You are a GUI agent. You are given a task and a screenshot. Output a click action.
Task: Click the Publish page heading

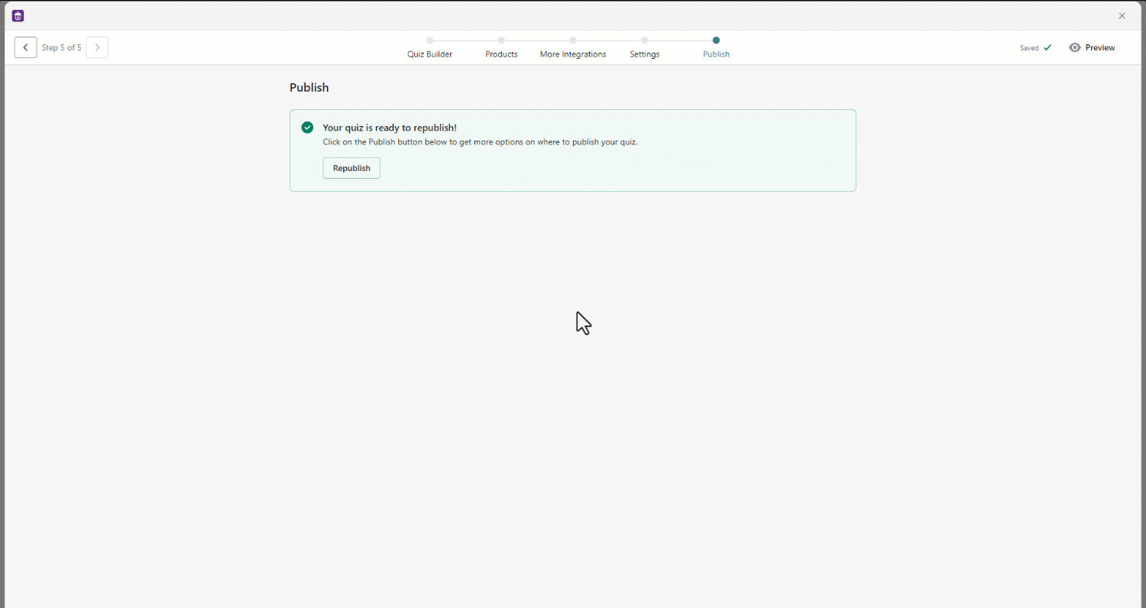pyautogui.click(x=309, y=88)
